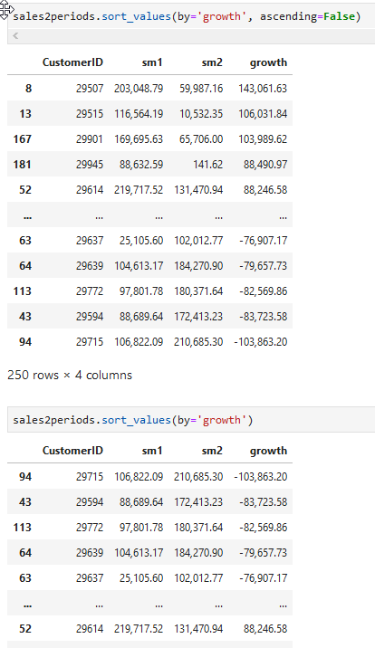This screenshot has width=375, height=648.
Task: Click the sm1 column header in first table
Action: click(x=152, y=62)
